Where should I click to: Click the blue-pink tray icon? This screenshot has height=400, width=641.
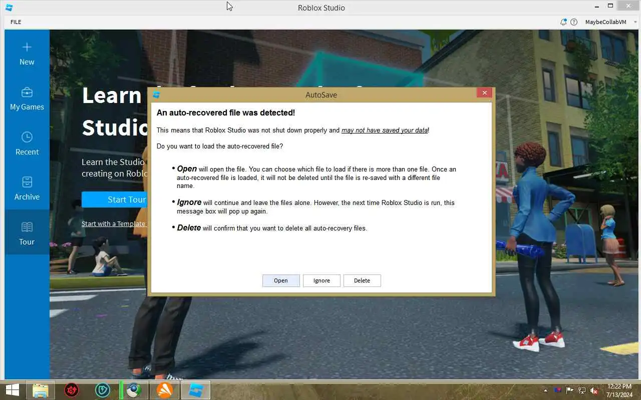tap(558, 390)
